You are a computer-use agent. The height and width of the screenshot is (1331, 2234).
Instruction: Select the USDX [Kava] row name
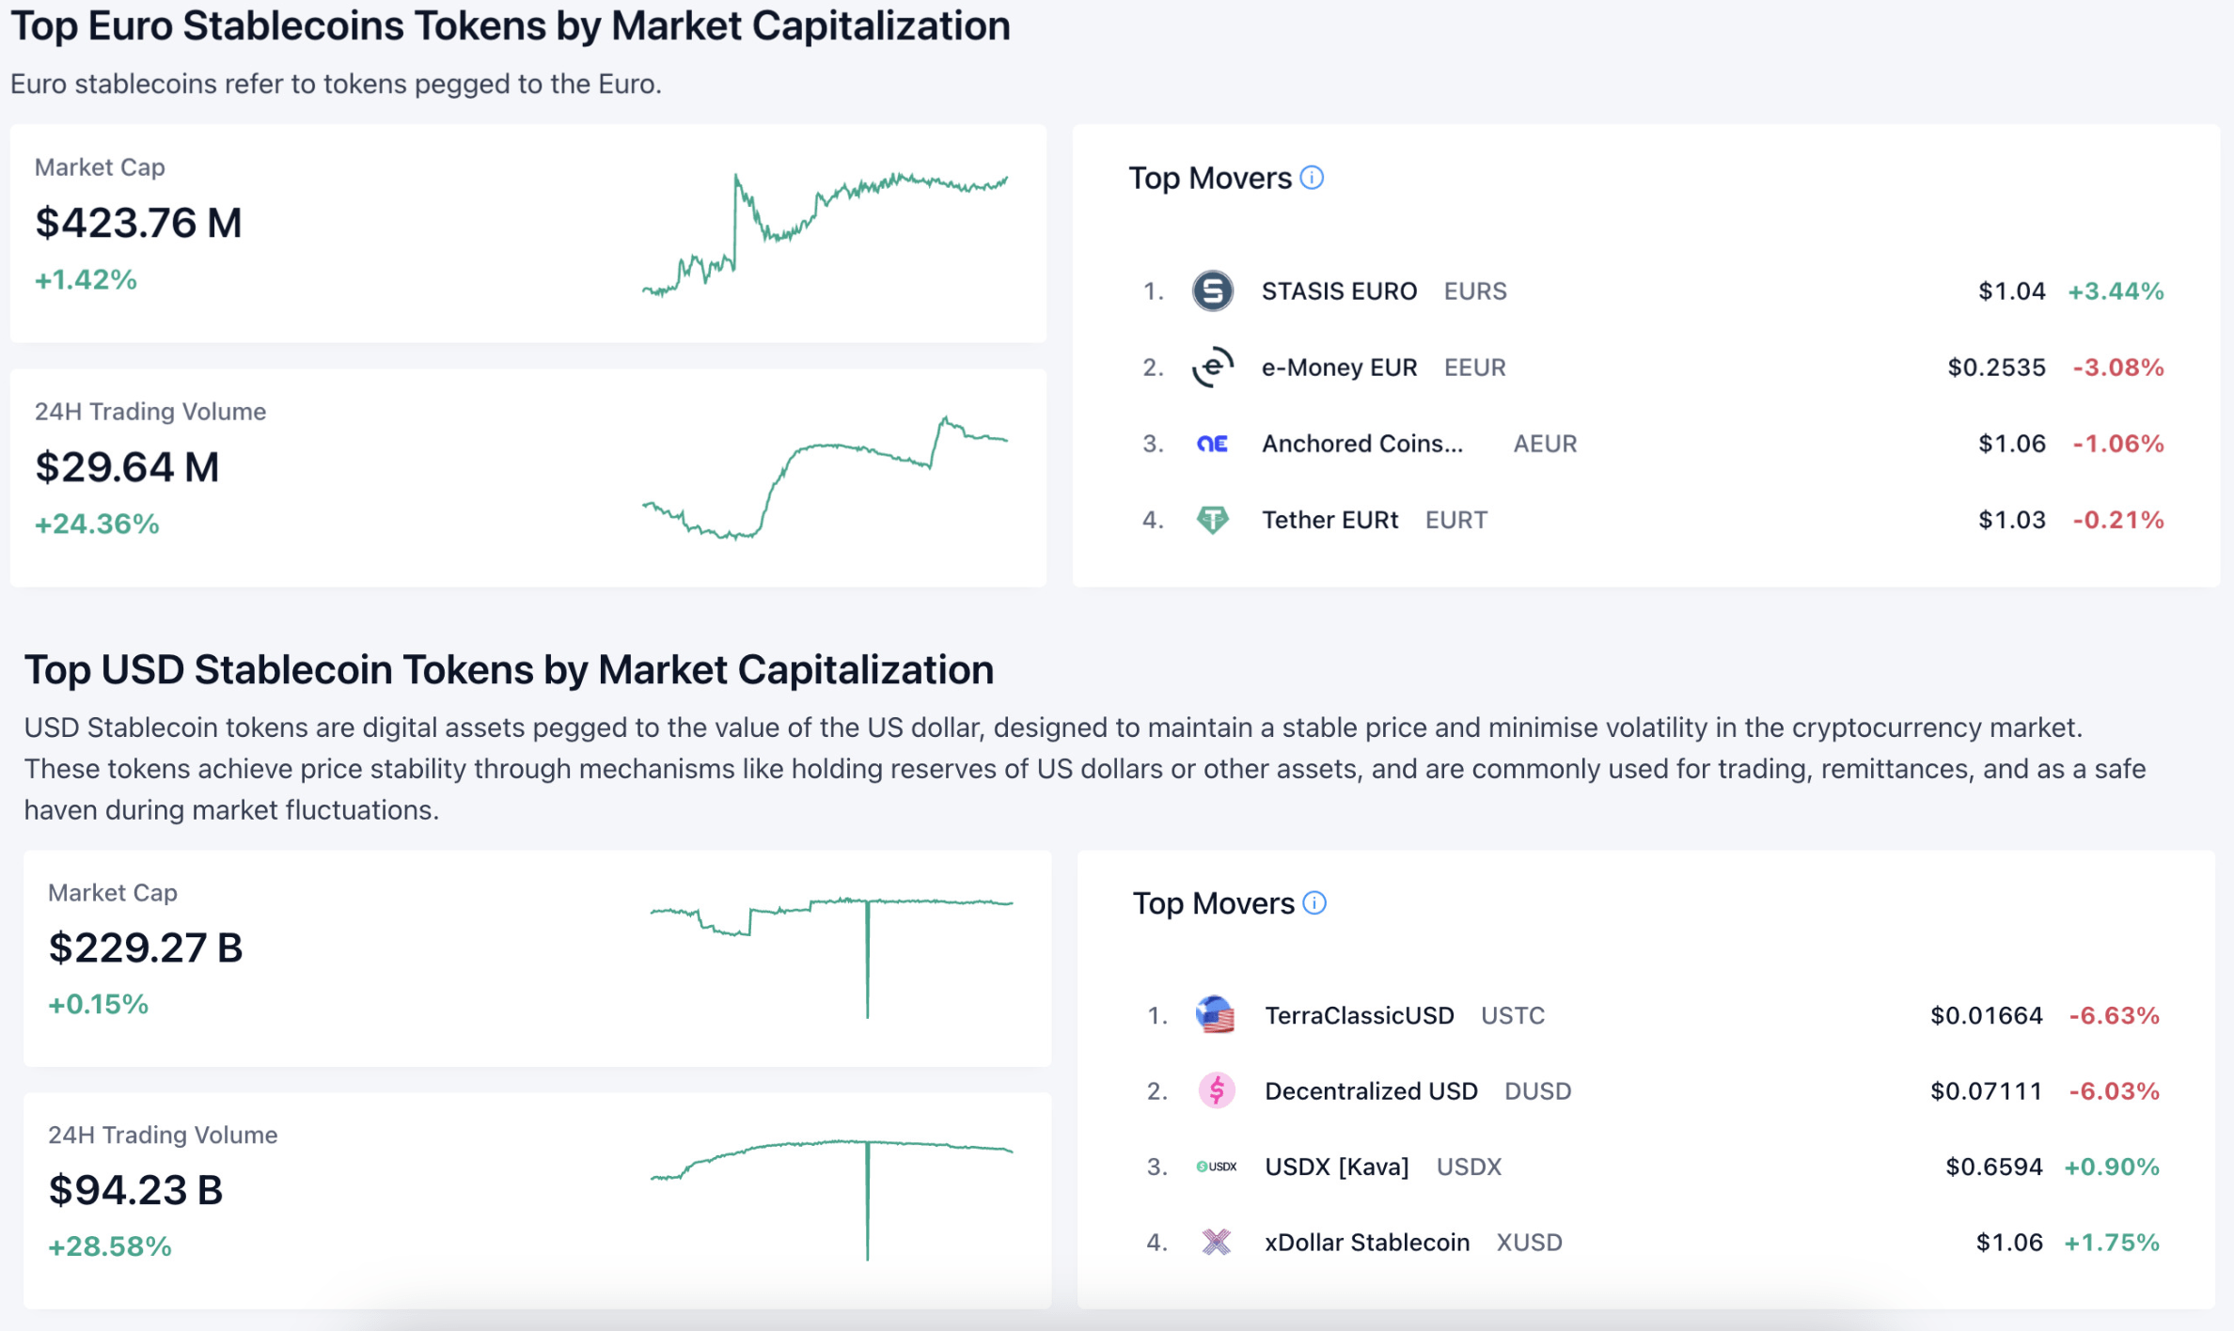(1336, 1167)
